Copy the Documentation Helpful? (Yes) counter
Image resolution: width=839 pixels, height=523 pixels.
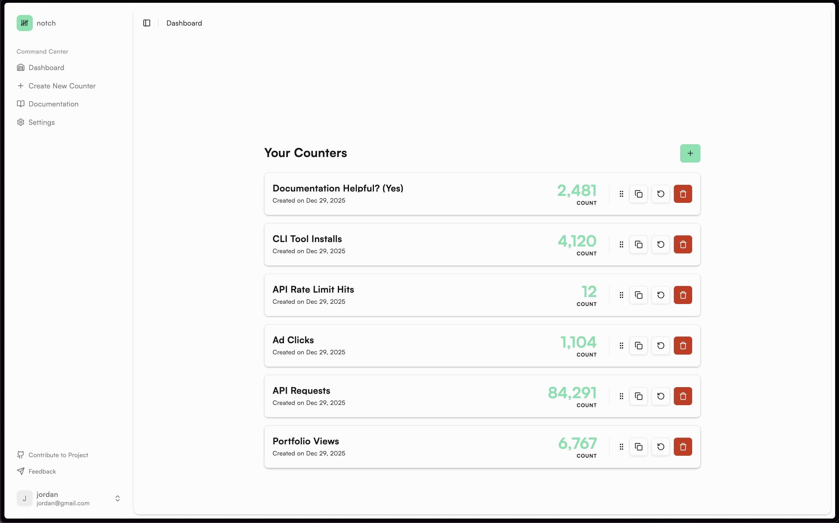[x=638, y=194]
